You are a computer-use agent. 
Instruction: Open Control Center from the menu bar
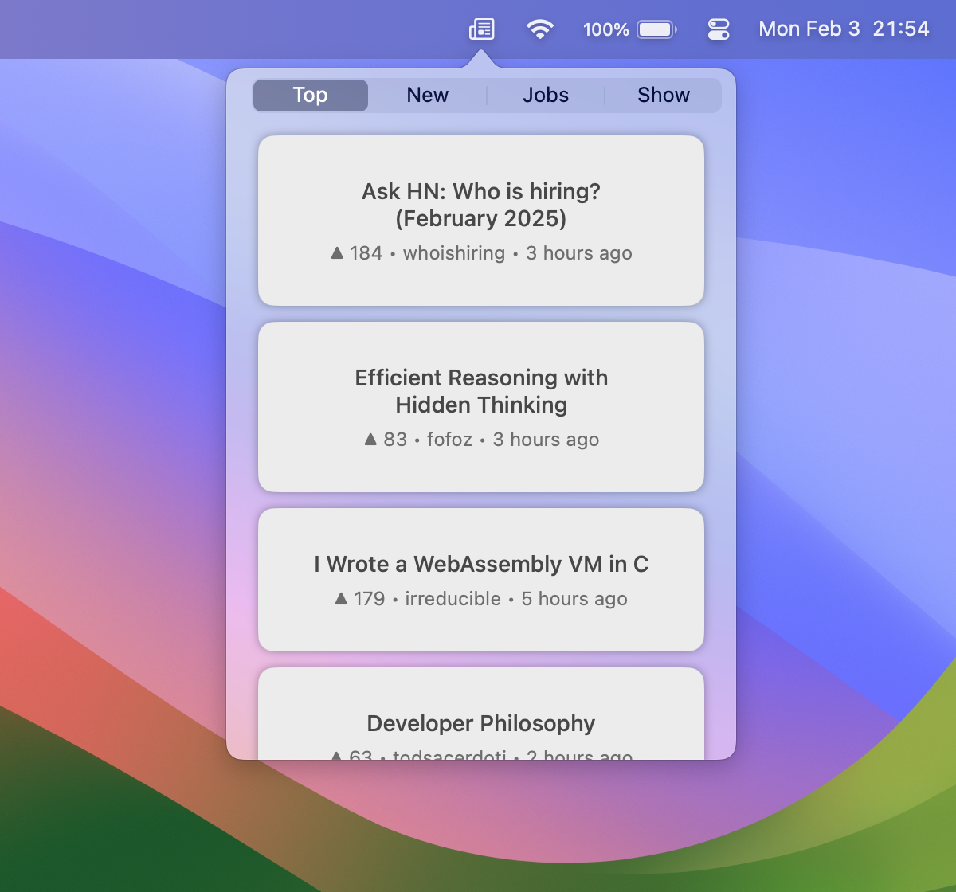tap(717, 29)
